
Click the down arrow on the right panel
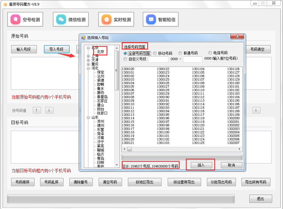coord(256,110)
